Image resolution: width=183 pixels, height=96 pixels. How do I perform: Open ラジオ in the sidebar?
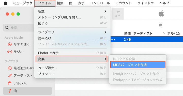coord(18,52)
